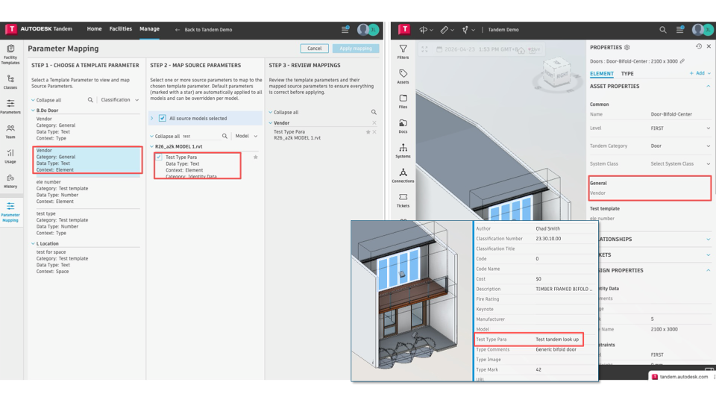Toggle the Test Type Para checkbox
716x403 pixels.
point(159,157)
